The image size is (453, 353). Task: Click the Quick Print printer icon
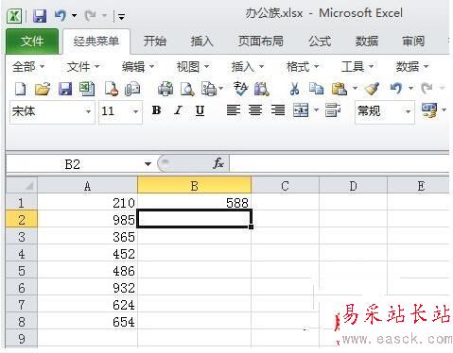(x=166, y=89)
